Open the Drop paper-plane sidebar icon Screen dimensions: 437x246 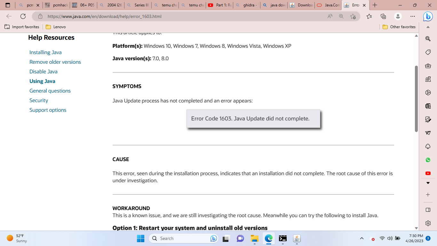[x=428, y=133]
